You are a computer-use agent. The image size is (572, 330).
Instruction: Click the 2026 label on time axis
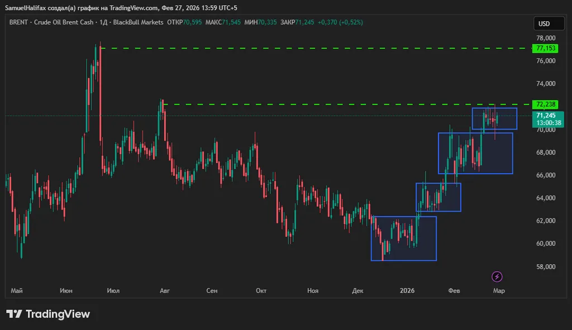pos(407,291)
